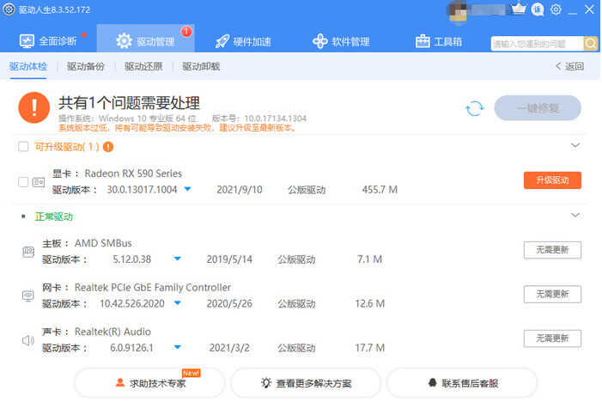
Task: Open the Radeon driver version dropdown
Action: [187, 189]
